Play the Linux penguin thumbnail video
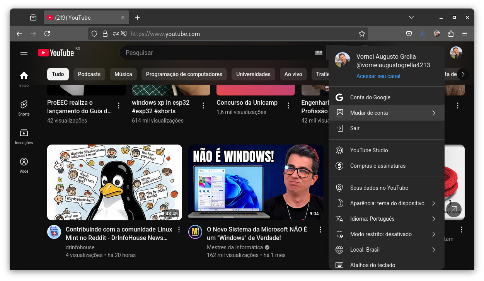The width and height of the screenshot is (484, 281). [x=114, y=182]
